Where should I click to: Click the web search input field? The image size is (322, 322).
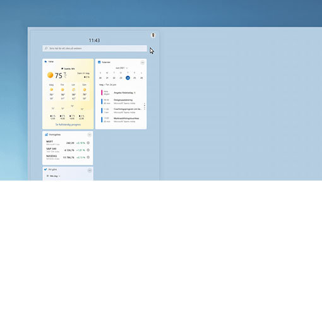point(95,49)
